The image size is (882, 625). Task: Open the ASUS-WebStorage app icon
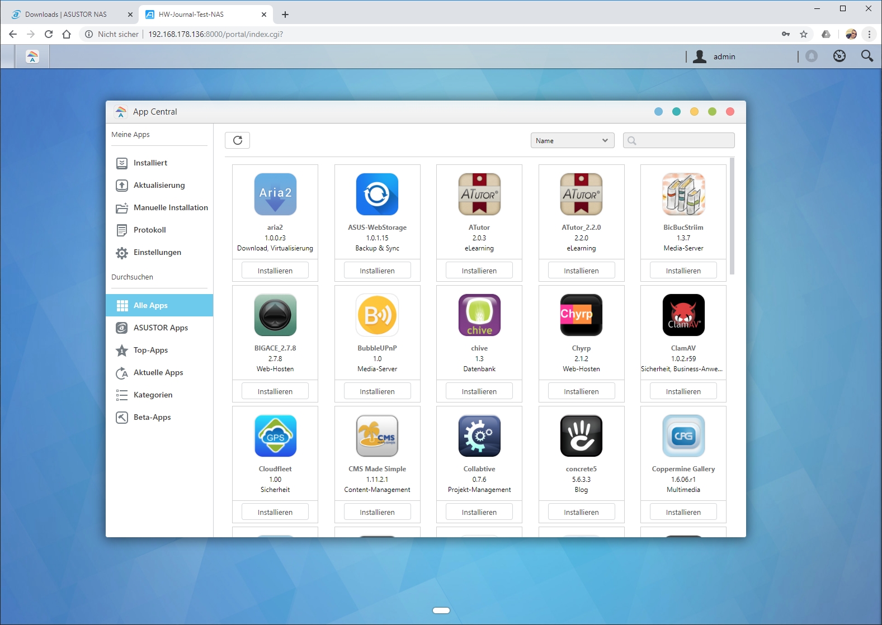pos(377,195)
